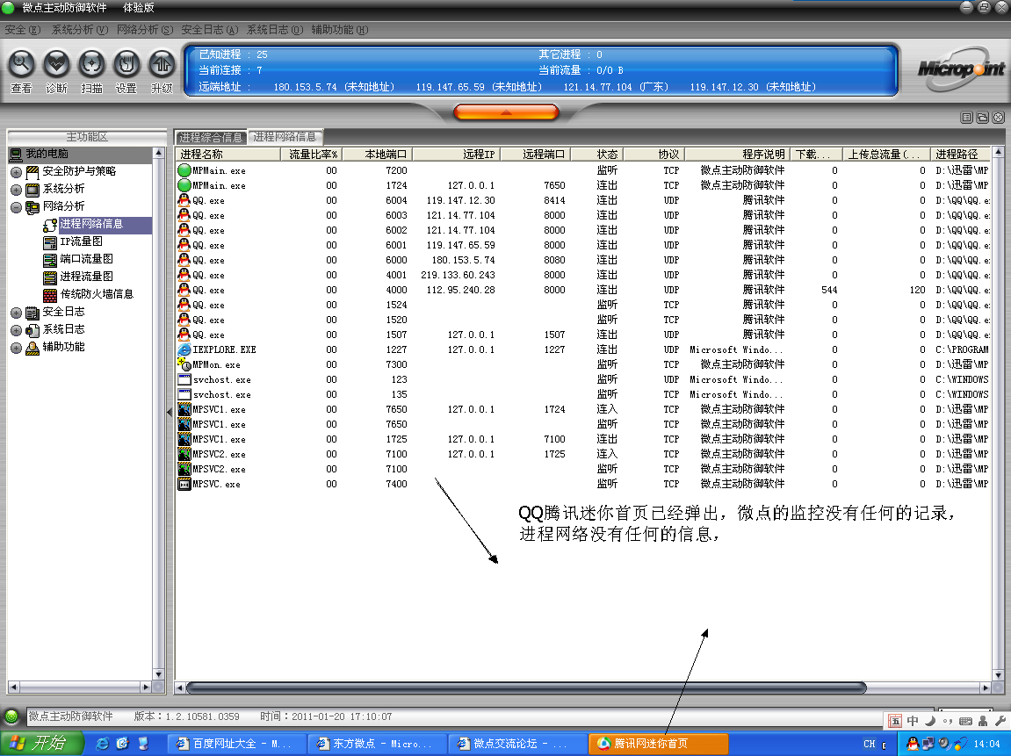Click the green shield status bar icon
Screen dimensions: 1011x756
(x=11, y=716)
